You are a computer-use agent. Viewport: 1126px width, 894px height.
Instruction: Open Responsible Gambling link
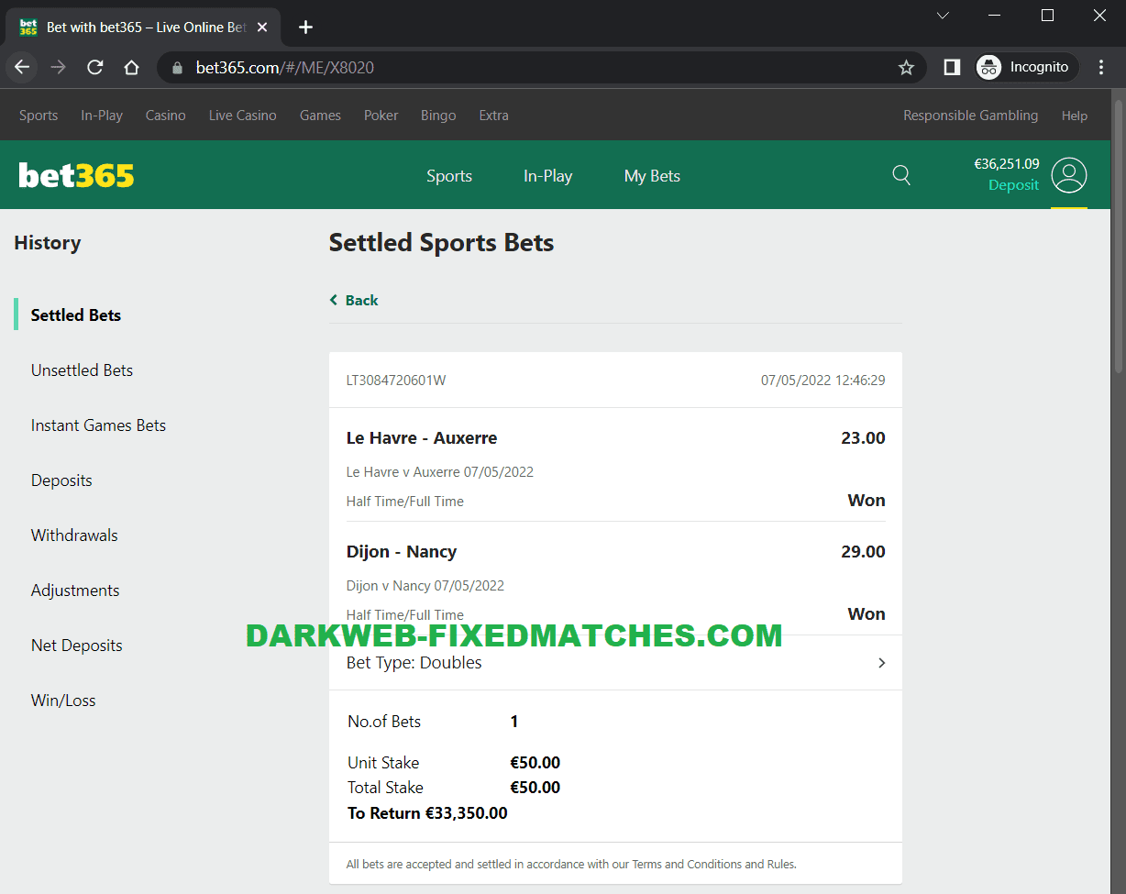pyautogui.click(x=971, y=116)
